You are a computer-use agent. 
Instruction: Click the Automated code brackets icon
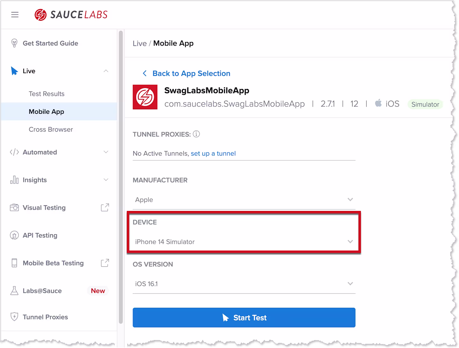[14, 152]
